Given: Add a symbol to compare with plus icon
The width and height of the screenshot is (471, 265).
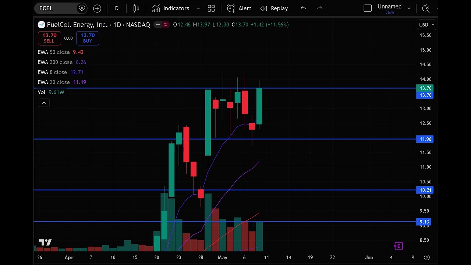Looking at the screenshot, I should pyautogui.click(x=97, y=8).
